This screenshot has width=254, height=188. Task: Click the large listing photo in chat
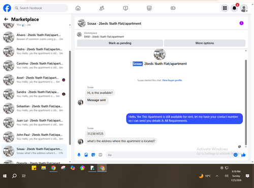click(x=160, y=54)
